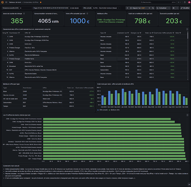191x187 pixels.
Task: Click the Jun 2026 green bar
Action: (159, 98)
